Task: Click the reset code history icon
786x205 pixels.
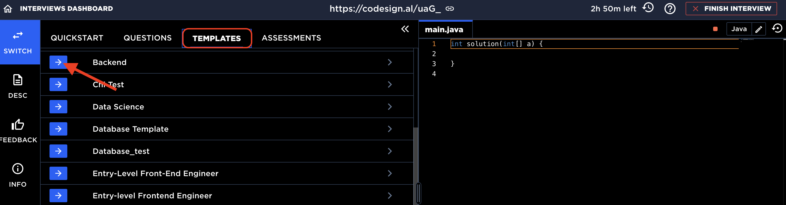Action: (x=777, y=28)
